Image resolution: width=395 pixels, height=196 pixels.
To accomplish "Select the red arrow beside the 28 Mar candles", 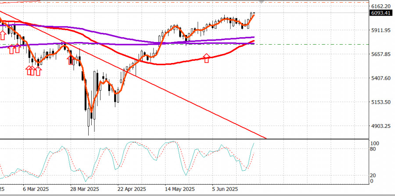I will tap(70, 60).
